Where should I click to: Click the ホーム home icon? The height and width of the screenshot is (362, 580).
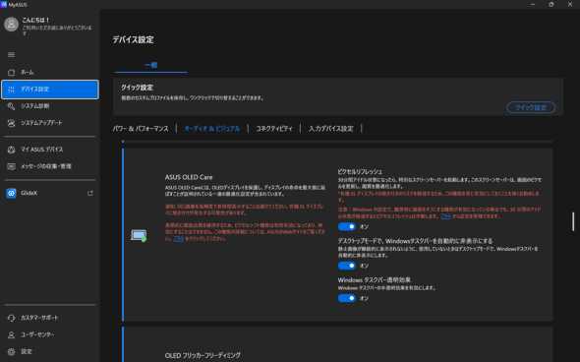pyautogui.click(x=11, y=72)
